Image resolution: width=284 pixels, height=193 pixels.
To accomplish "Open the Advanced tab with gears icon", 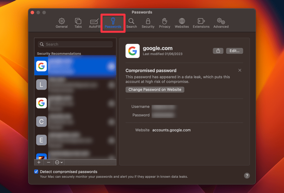I will (x=221, y=23).
